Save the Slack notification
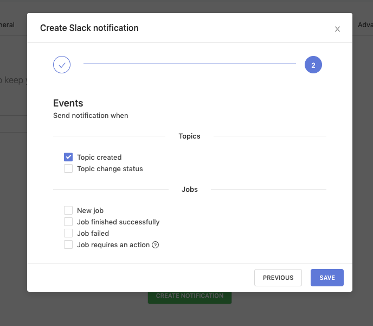Viewport: 373px width, 326px height. point(327,278)
